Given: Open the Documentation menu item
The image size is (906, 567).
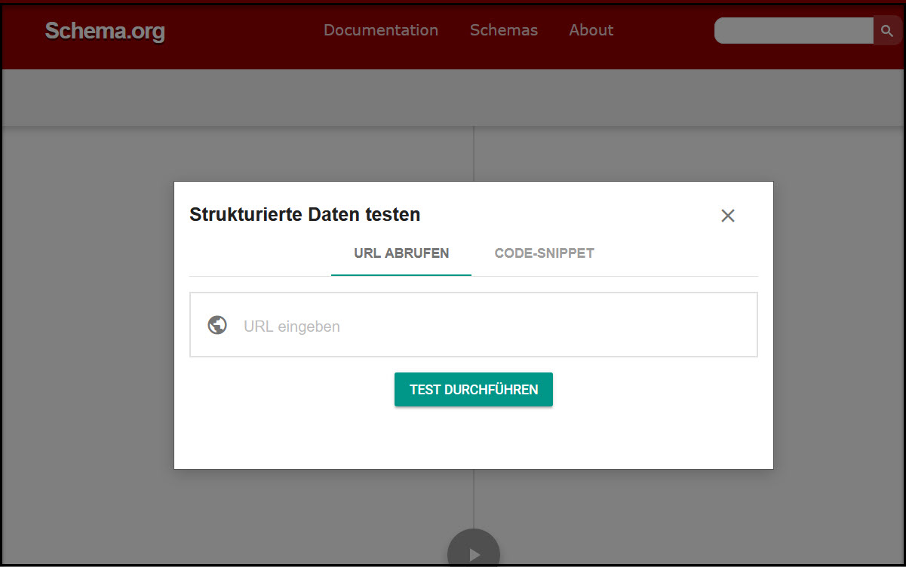Looking at the screenshot, I should click(381, 30).
